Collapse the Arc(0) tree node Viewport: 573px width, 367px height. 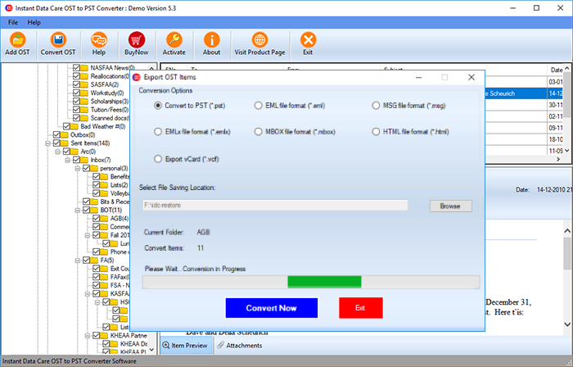(x=58, y=152)
